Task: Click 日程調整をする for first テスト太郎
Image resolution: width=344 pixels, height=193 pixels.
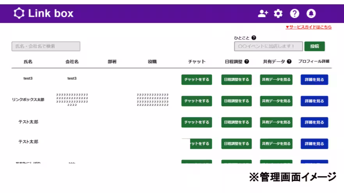Action: click(x=236, y=122)
